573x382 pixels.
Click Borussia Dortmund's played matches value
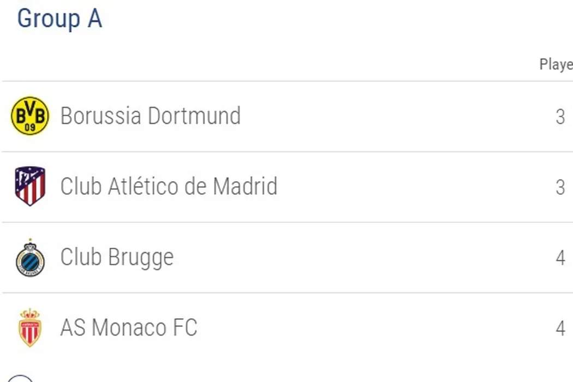click(560, 117)
